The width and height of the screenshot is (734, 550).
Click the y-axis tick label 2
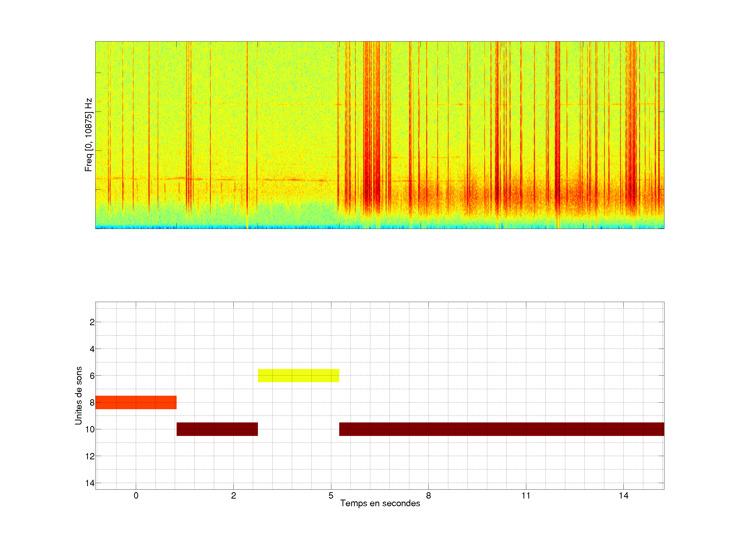pyautogui.click(x=92, y=322)
